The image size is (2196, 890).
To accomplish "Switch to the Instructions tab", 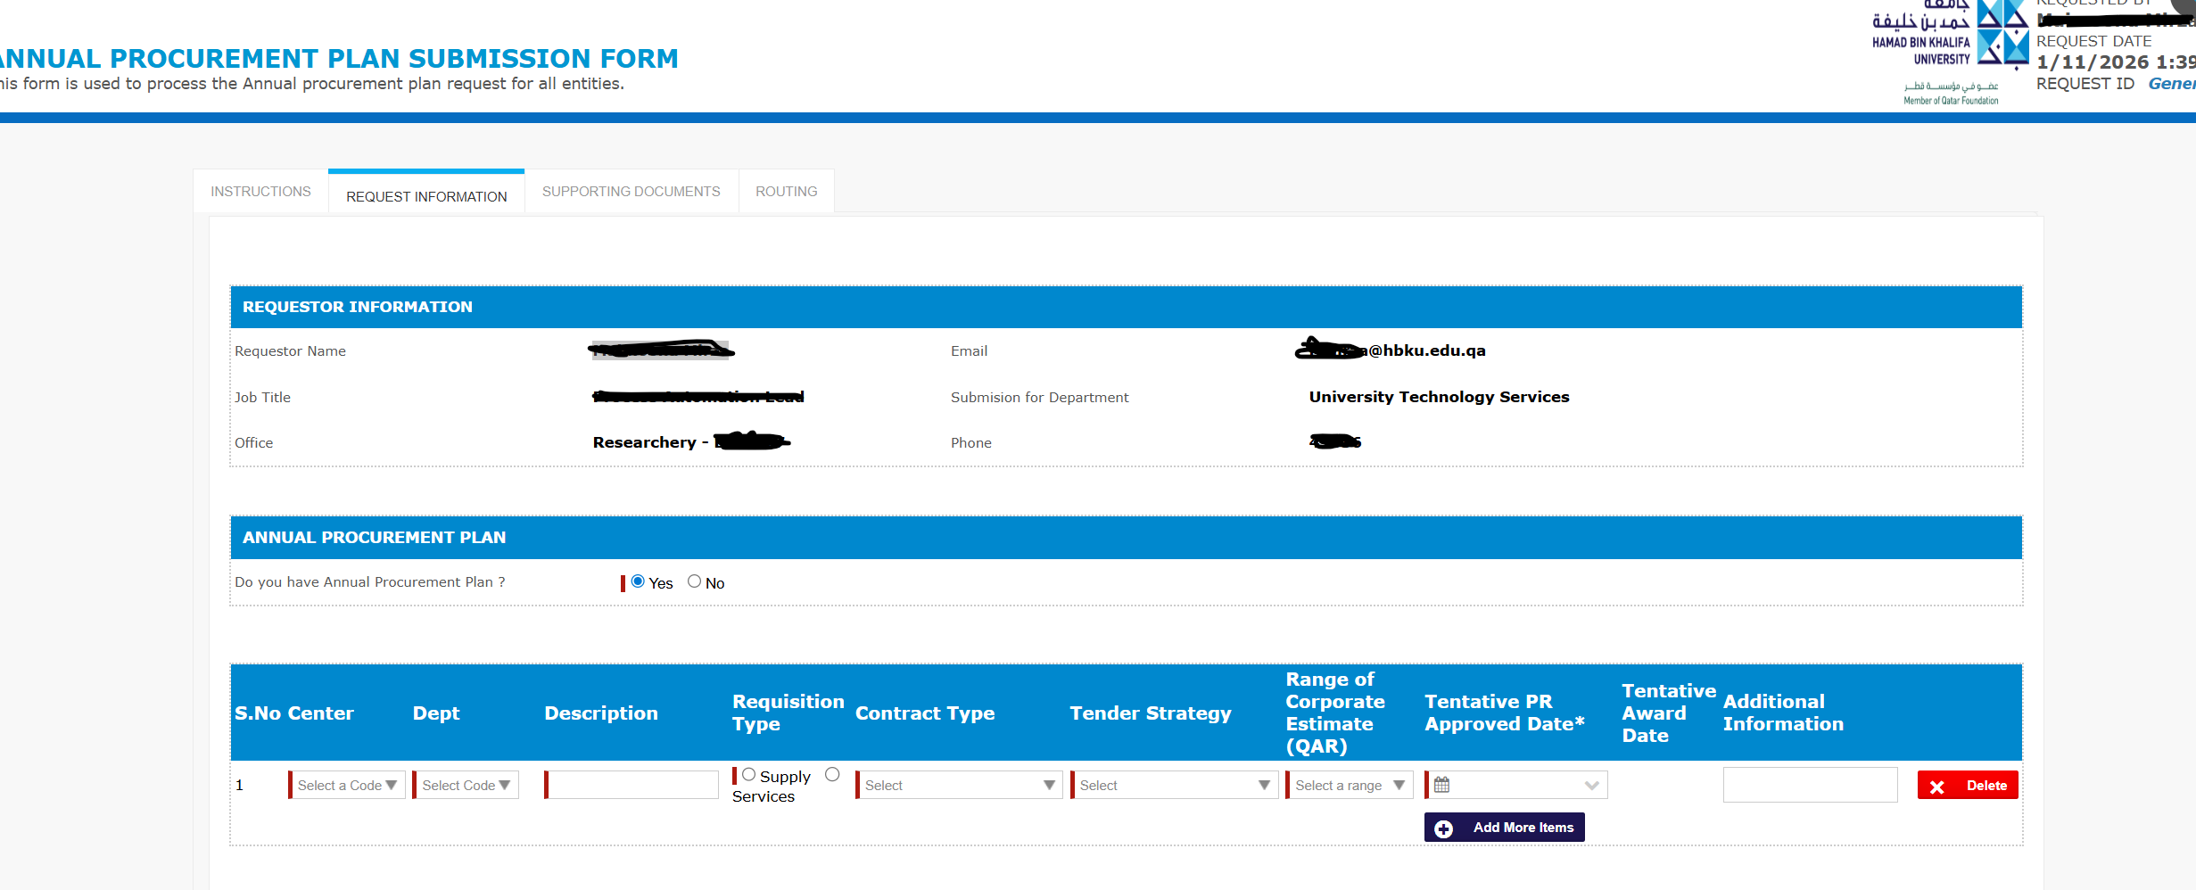I will coord(260,192).
